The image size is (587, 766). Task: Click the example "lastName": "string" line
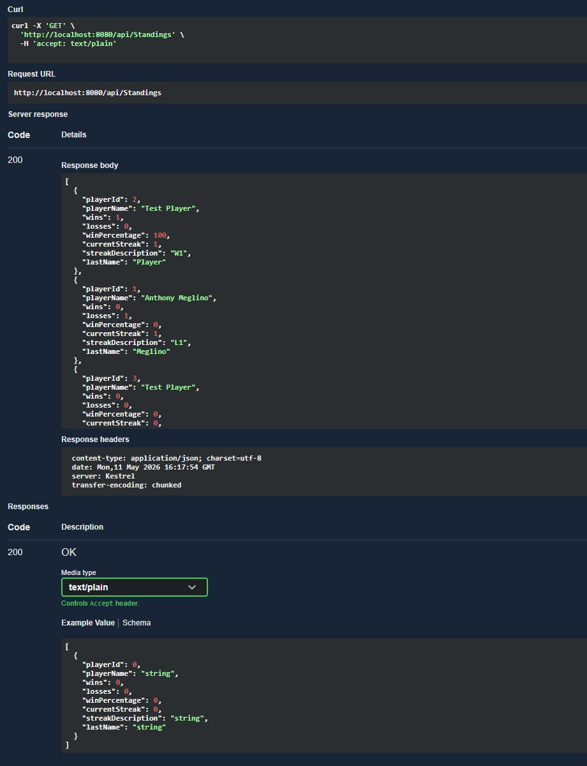tap(124, 728)
